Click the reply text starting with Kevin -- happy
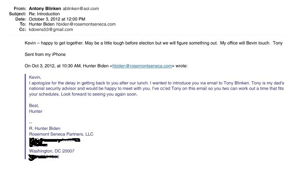292x178 pixels. (x=153, y=43)
